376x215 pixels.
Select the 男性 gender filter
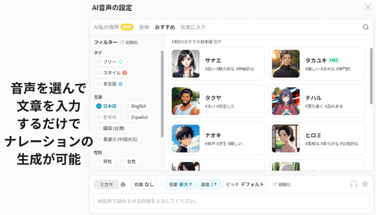coord(105,161)
